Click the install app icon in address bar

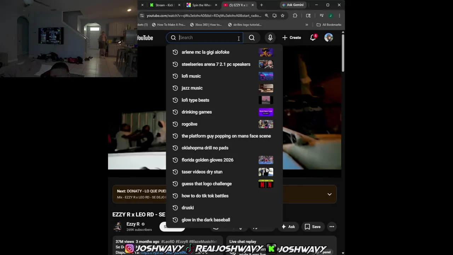(275, 16)
